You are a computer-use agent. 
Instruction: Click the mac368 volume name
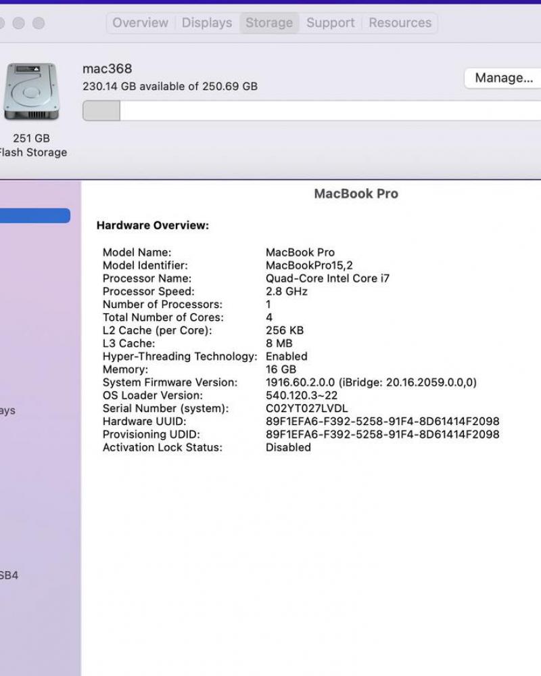click(x=107, y=69)
